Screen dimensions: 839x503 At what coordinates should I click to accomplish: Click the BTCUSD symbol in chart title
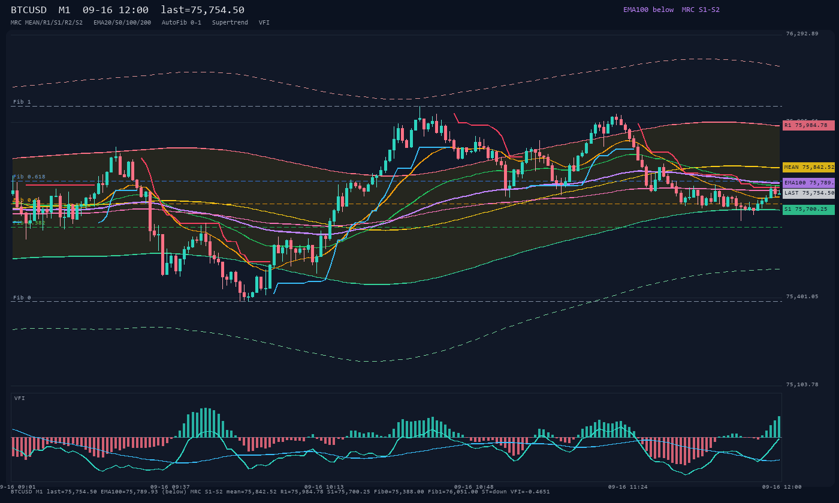[29, 10]
